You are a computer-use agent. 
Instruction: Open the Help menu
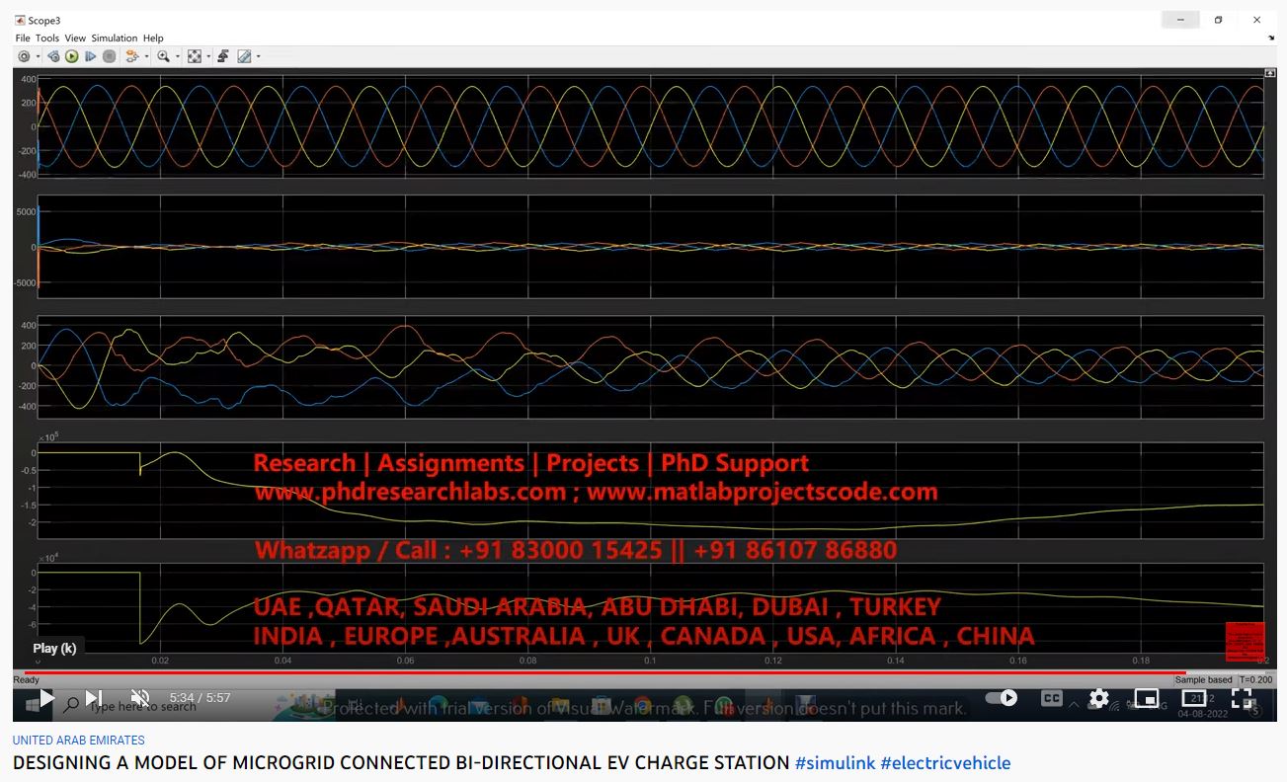point(153,39)
